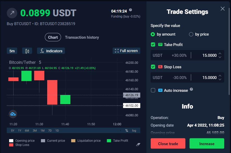Close the Trade Settings panel
The height and width of the screenshot is (153, 231).
pyautogui.click(x=222, y=9)
